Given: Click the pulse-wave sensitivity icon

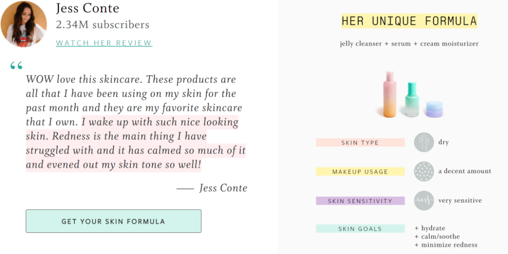Looking at the screenshot, I should 424,200.
